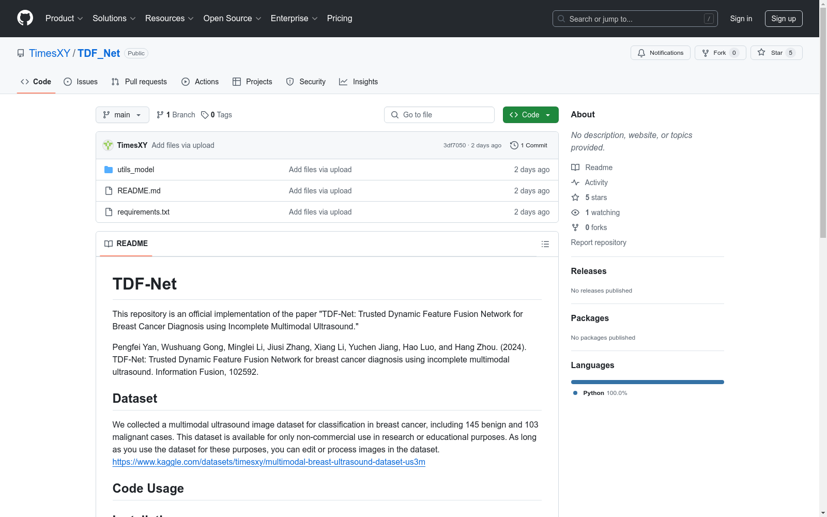
Task: Click the utils_model folder icon
Action: (109, 170)
